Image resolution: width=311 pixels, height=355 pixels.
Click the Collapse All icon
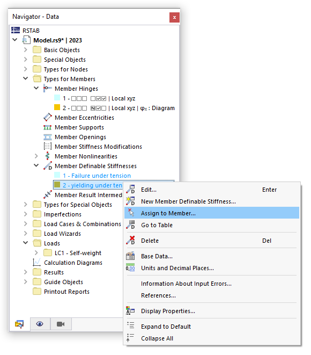[x=130, y=337]
